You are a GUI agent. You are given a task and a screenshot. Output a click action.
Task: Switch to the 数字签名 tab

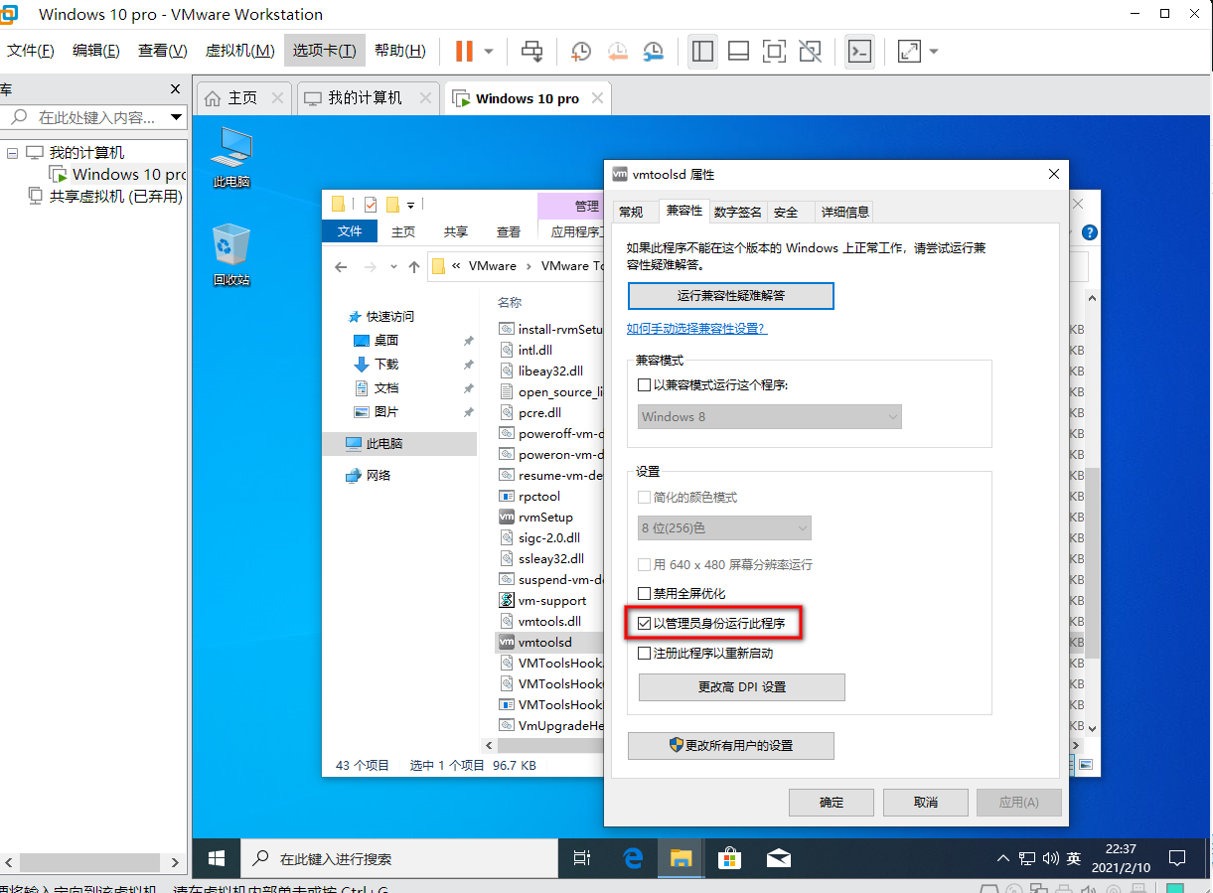[738, 212]
